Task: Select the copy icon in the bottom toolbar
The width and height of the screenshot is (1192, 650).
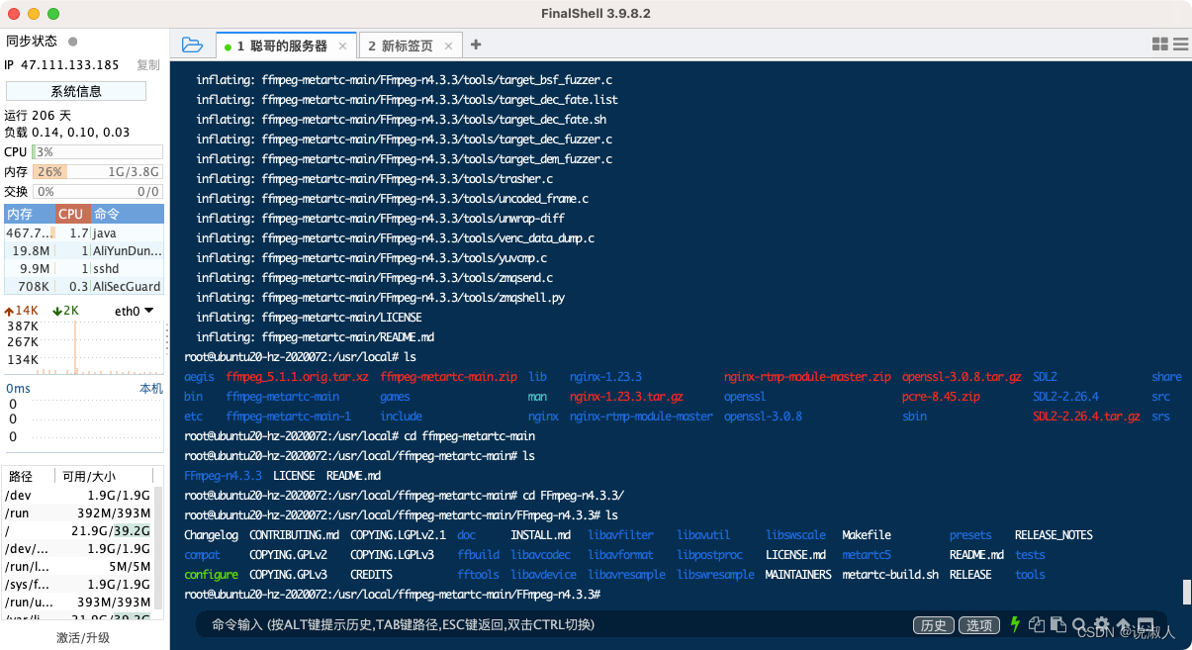Action: (1037, 624)
